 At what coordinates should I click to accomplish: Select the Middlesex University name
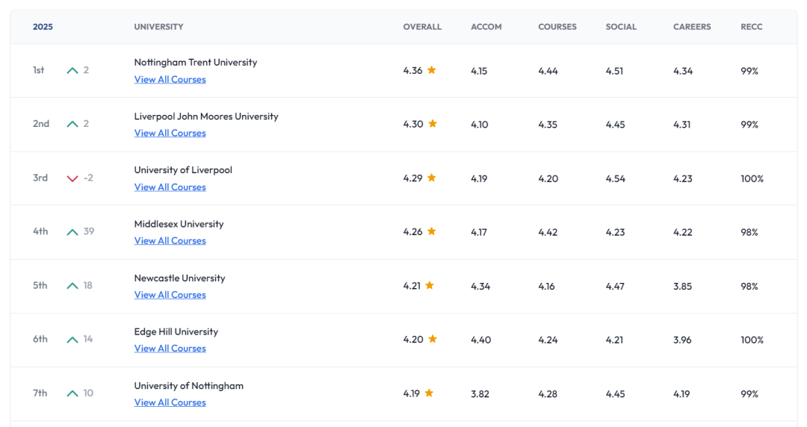[x=179, y=224]
